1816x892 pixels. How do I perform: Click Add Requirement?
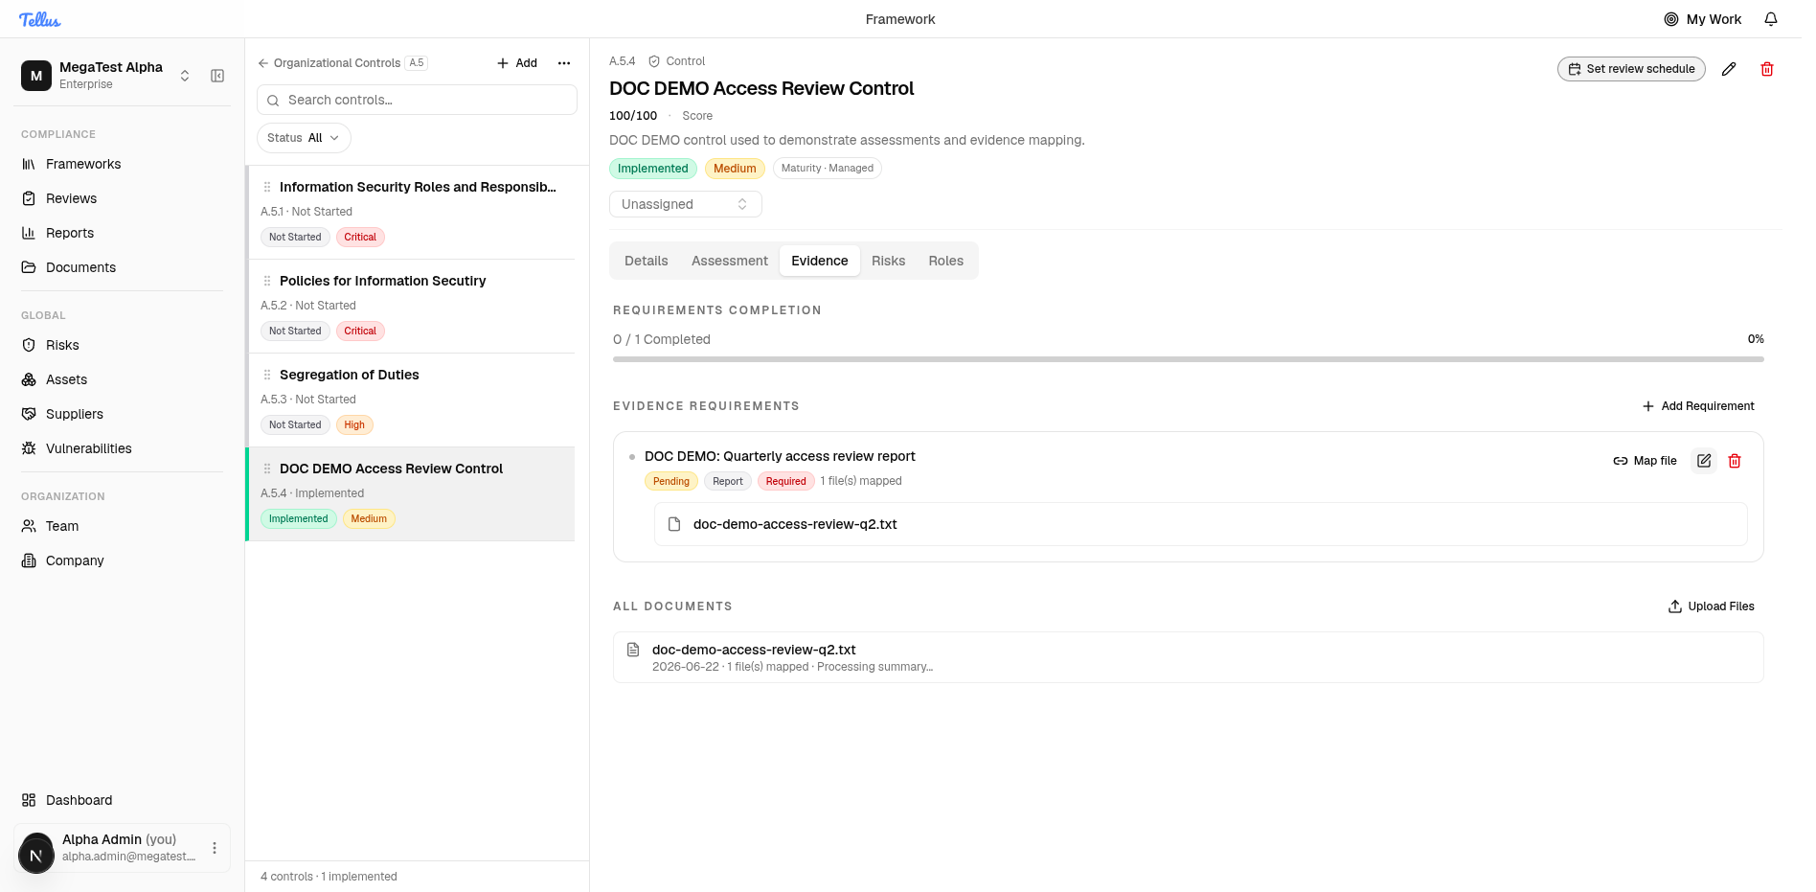1698,406
